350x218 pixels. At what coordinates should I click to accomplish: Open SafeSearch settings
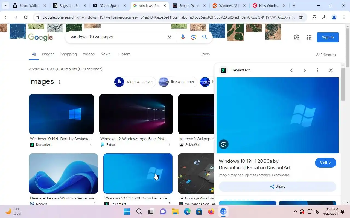click(x=326, y=55)
